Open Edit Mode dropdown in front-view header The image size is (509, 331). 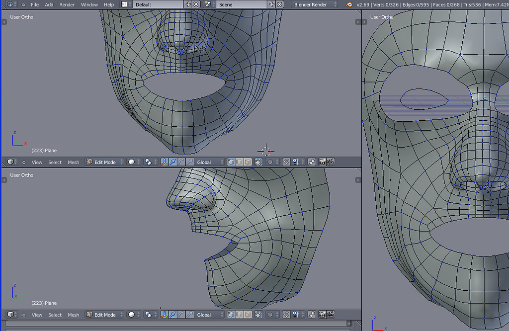(x=104, y=162)
